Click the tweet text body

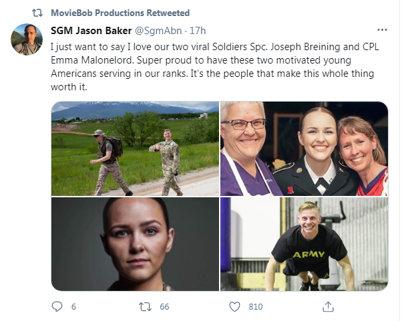(214, 67)
